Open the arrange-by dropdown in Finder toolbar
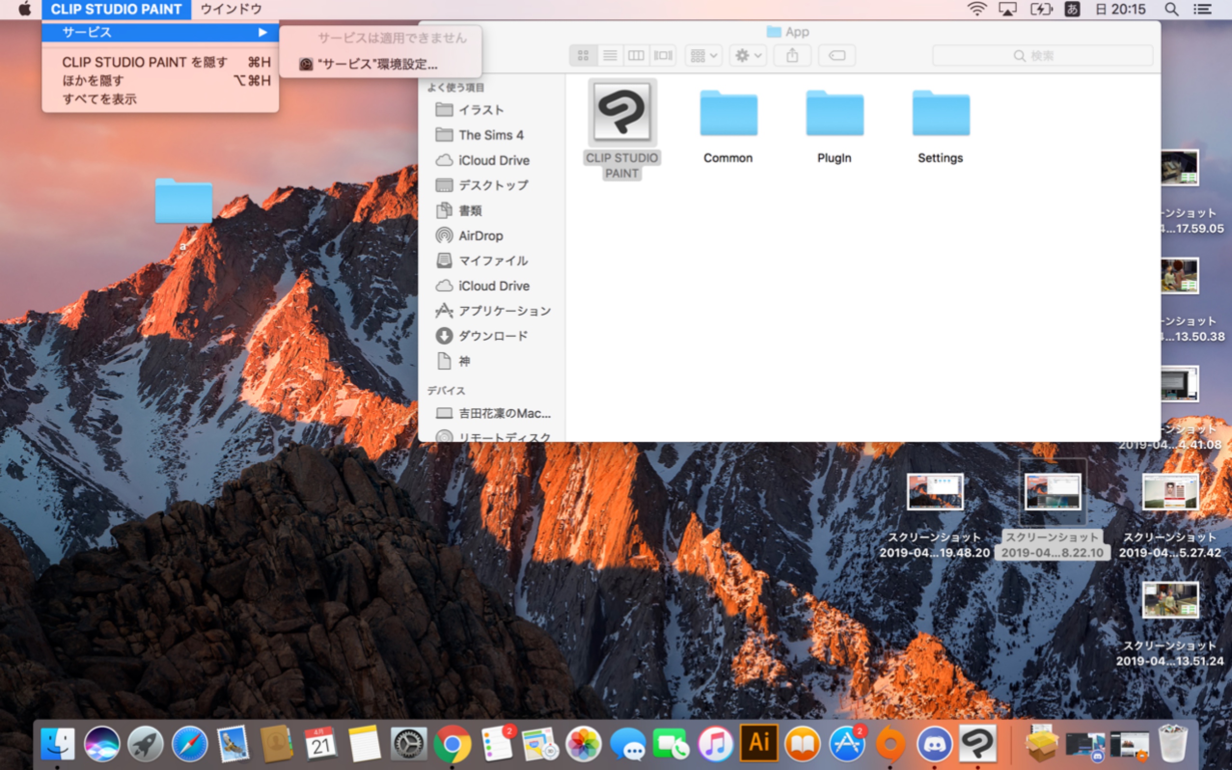 pos(704,55)
